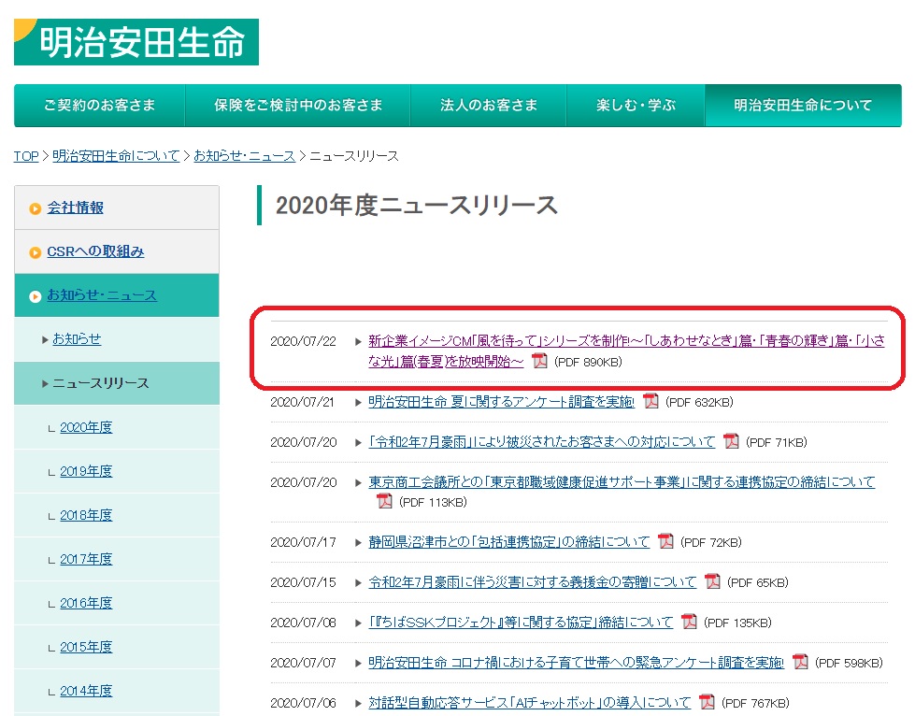The image size is (915, 716).
Task: Click the 2020/07/06 date text
Action: [304, 703]
